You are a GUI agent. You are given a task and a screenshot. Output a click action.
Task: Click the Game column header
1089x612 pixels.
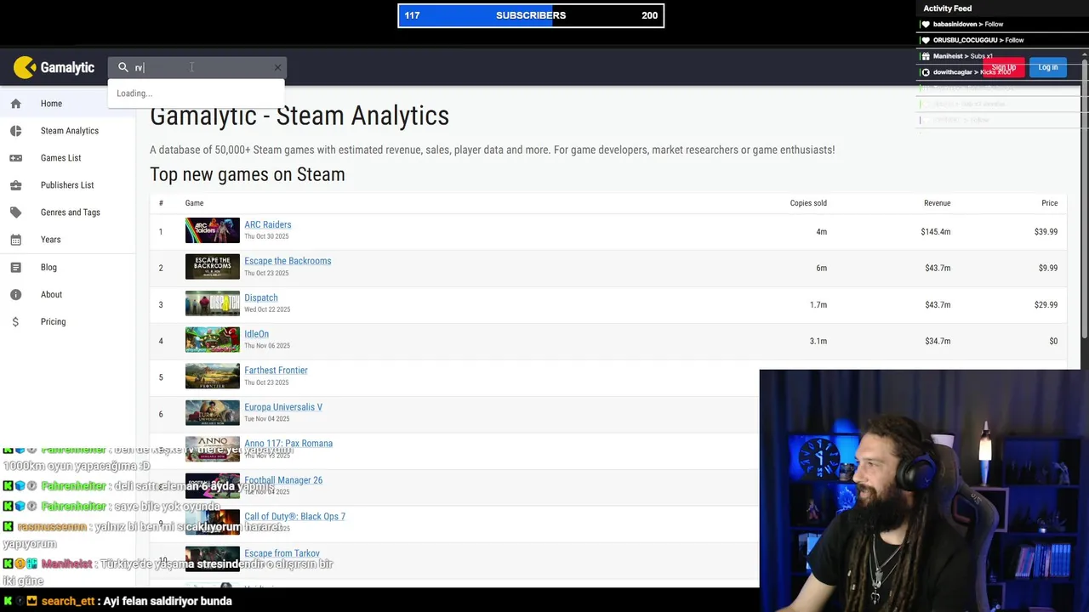point(194,203)
